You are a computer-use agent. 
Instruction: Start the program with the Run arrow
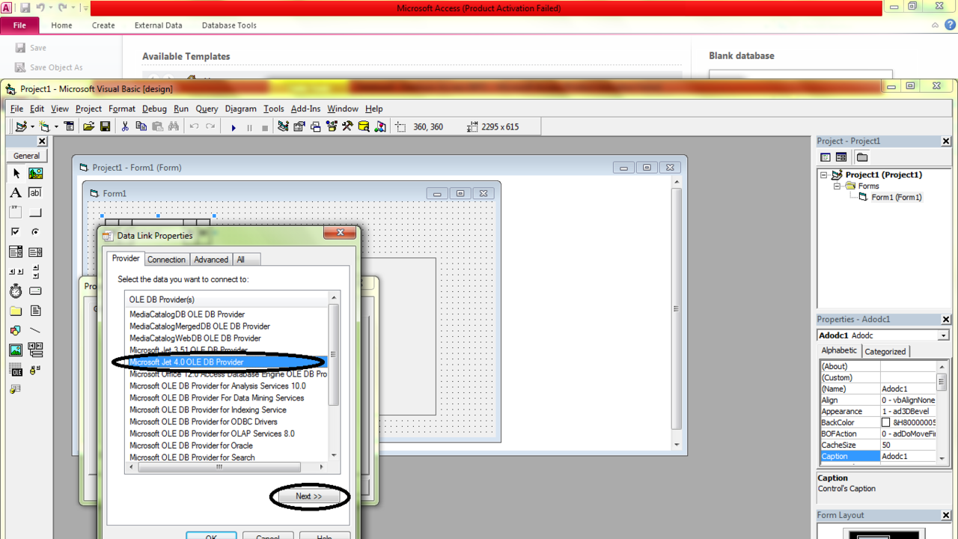pos(234,127)
